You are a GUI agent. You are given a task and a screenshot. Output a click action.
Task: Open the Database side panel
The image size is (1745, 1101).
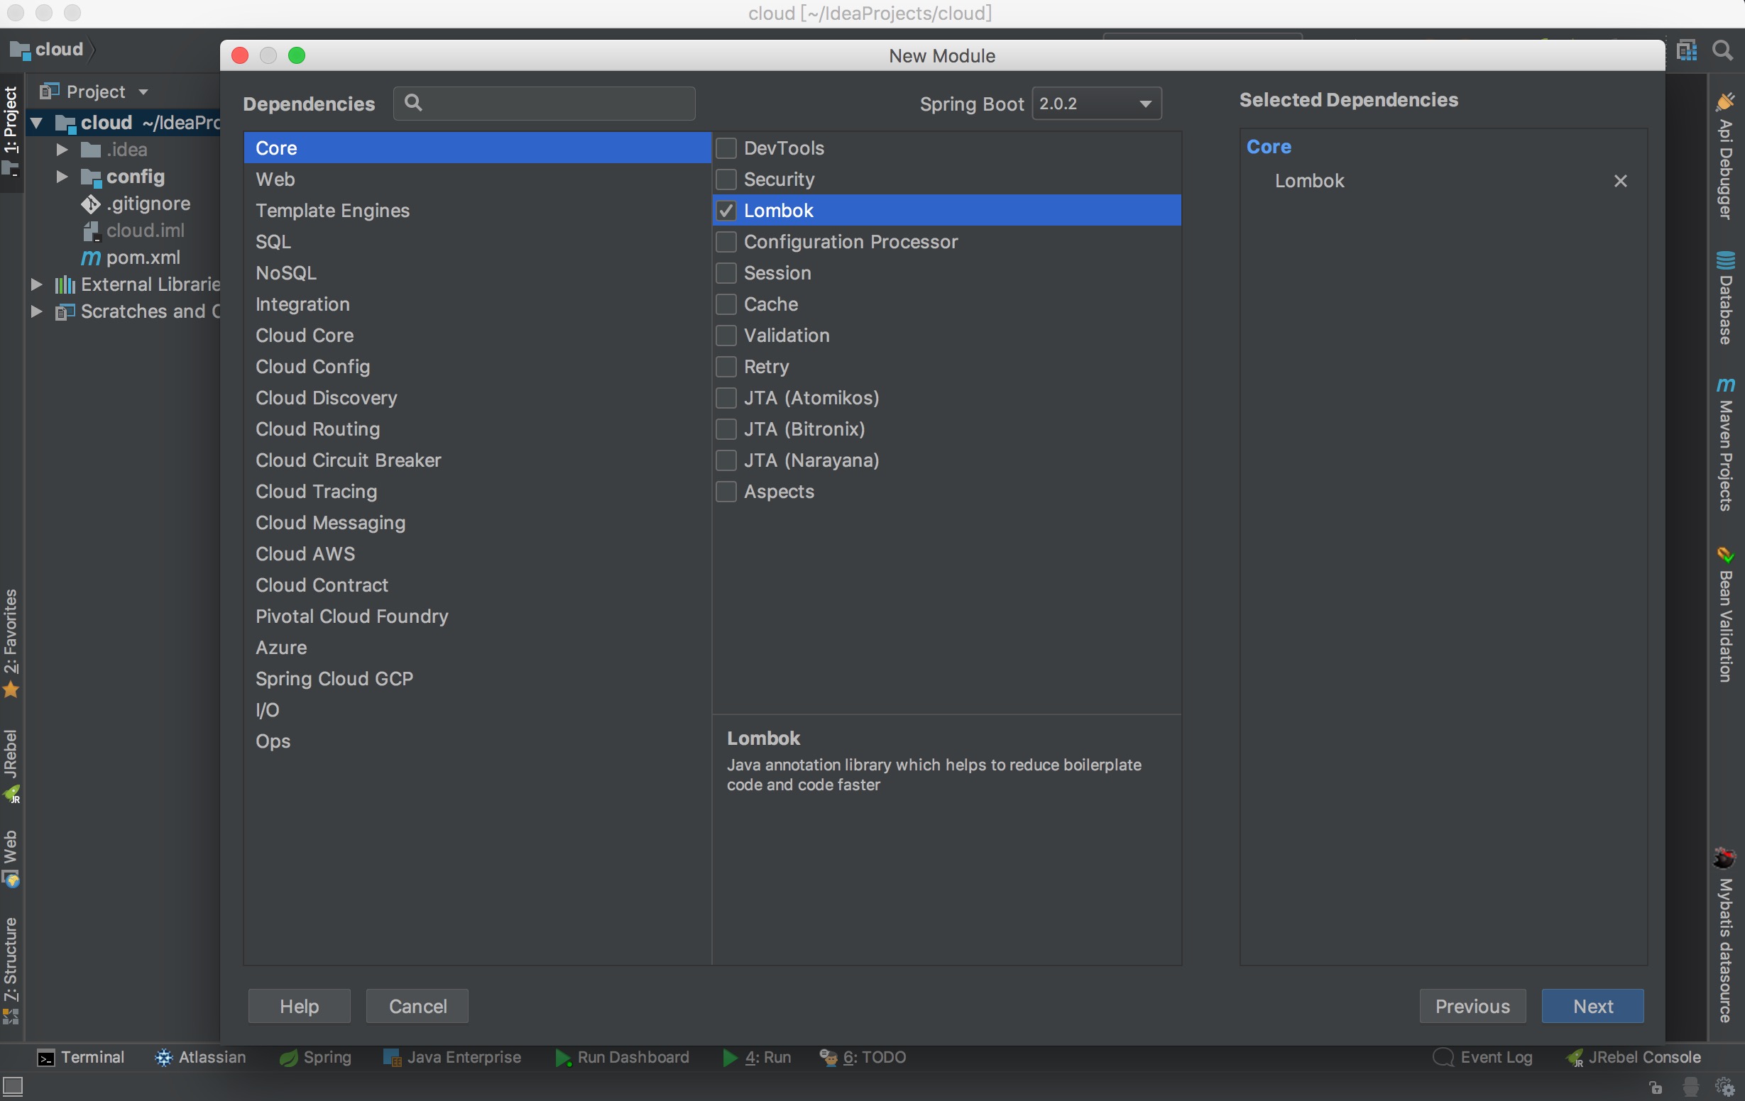pyautogui.click(x=1725, y=297)
